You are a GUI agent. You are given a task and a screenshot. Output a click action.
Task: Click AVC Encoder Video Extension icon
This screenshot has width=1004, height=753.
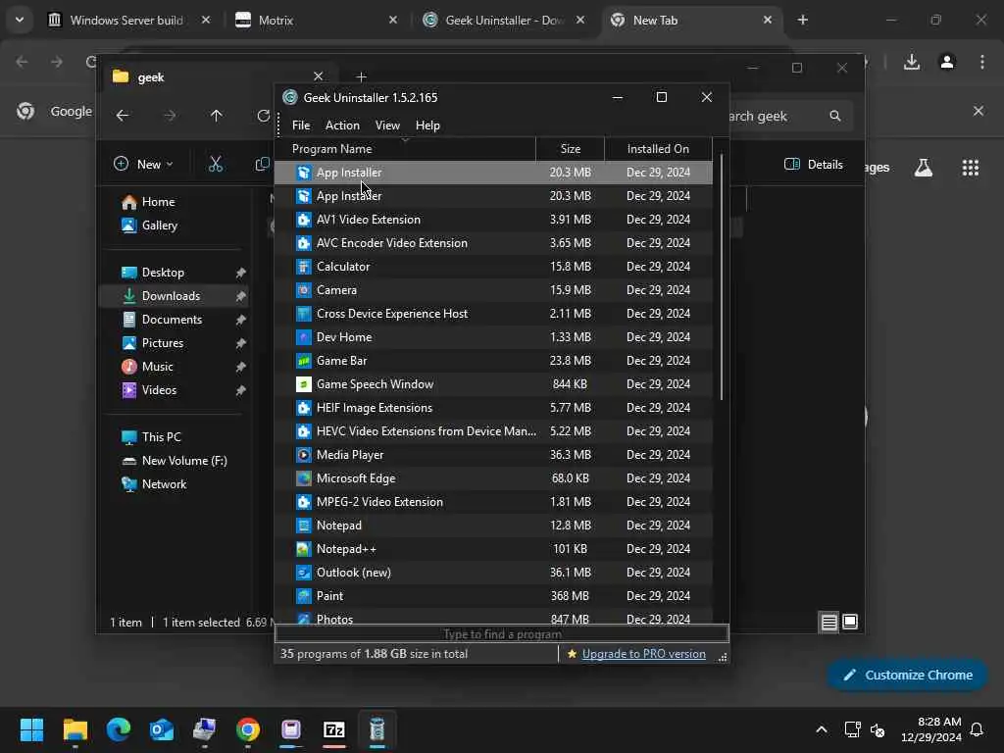(304, 243)
